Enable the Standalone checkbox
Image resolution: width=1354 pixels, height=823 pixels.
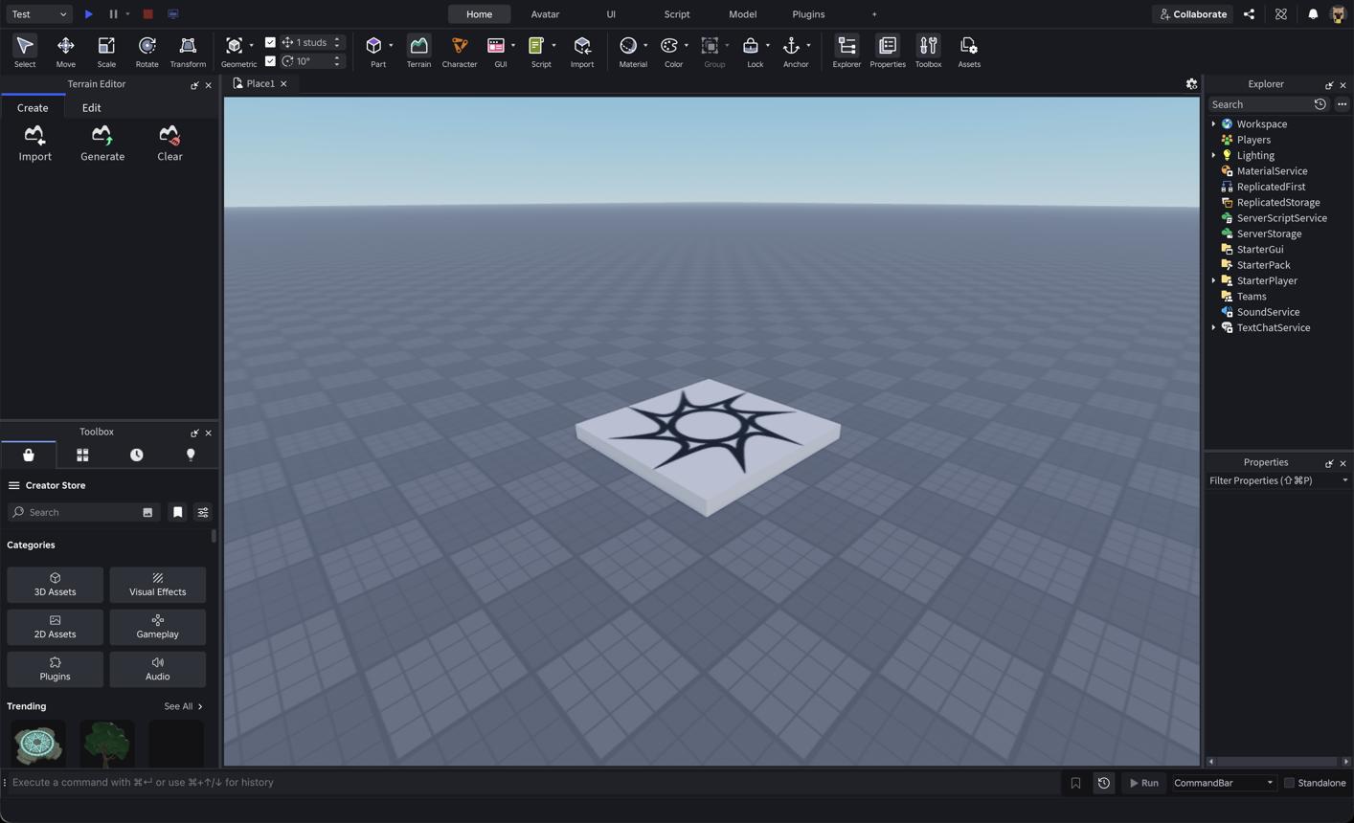pyautogui.click(x=1289, y=783)
